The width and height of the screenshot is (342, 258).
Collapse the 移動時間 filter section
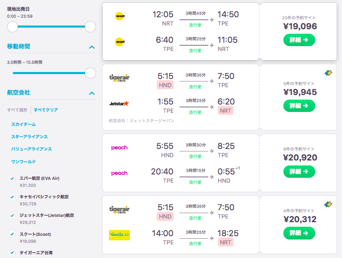point(92,47)
